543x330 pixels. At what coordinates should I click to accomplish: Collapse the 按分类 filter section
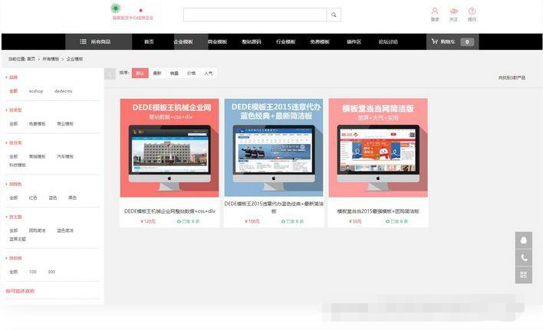(14, 142)
